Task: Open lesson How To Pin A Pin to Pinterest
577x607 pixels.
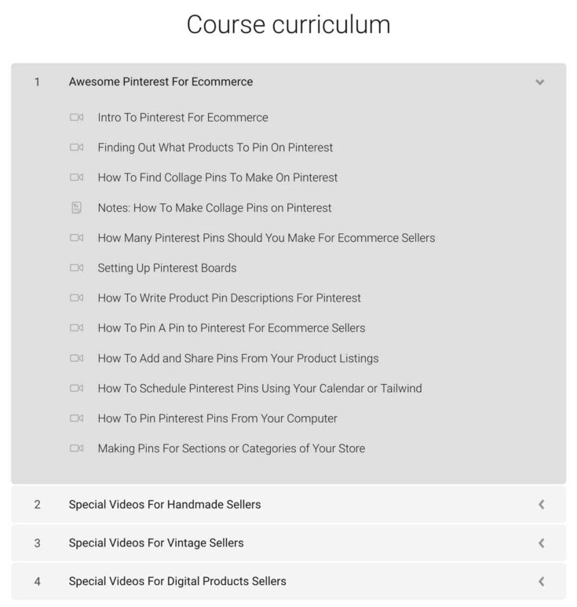Action: click(231, 328)
